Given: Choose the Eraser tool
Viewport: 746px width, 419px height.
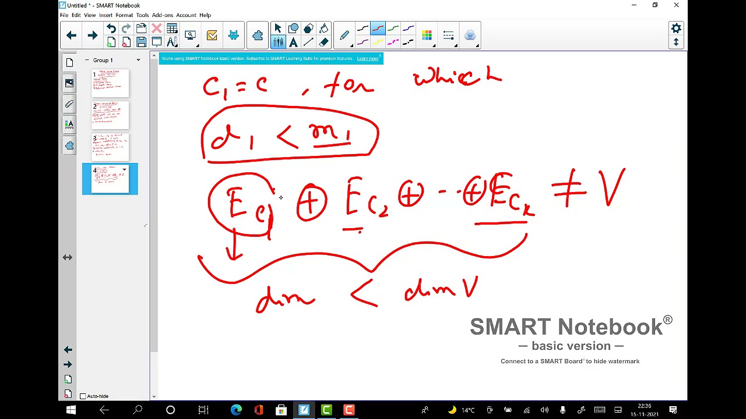Looking at the screenshot, I should pos(323,42).
